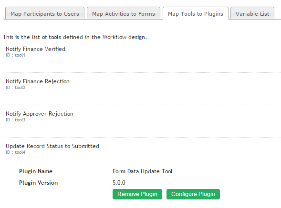Screen dimensions: 281x208
Task: Select the Notify Finance Rejection tool
Action: 38,81
